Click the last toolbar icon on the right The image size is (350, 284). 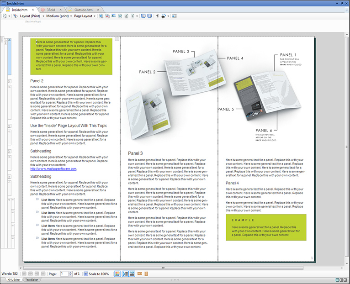(175, 16)
